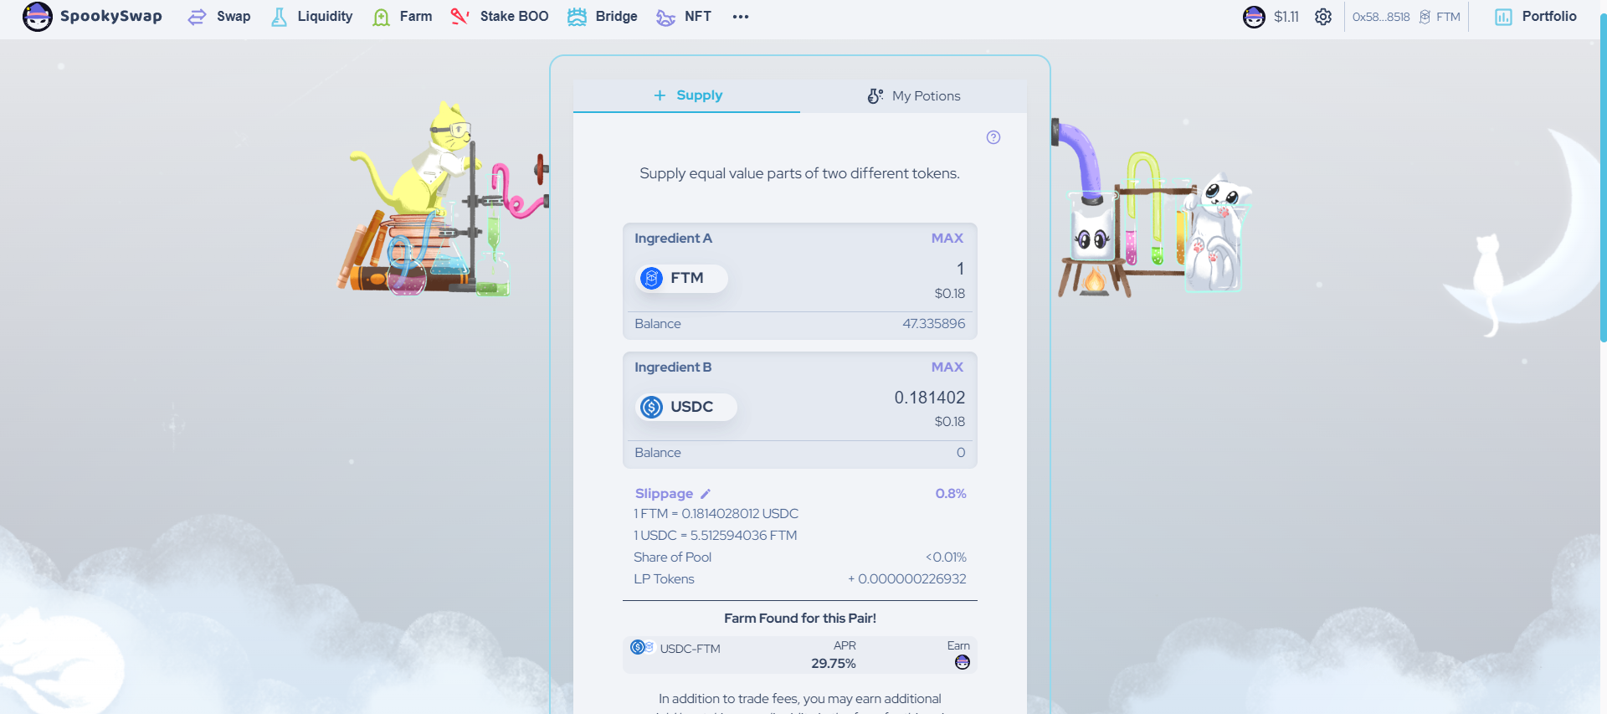Click the Swap arrows icon
The height and width of the screenshot is (714, 1607).
[x=197, y=17]
